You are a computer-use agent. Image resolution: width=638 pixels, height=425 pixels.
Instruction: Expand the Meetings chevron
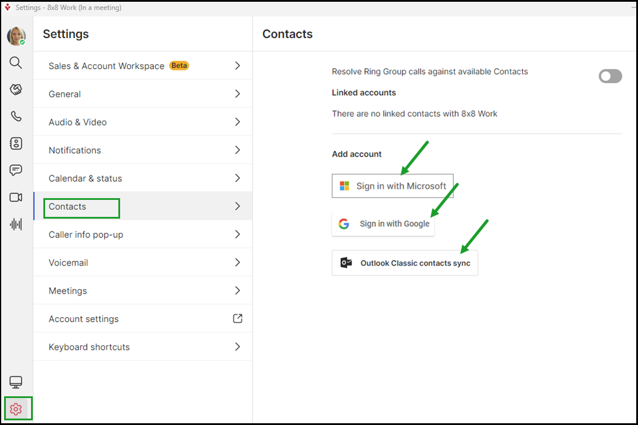238,290
